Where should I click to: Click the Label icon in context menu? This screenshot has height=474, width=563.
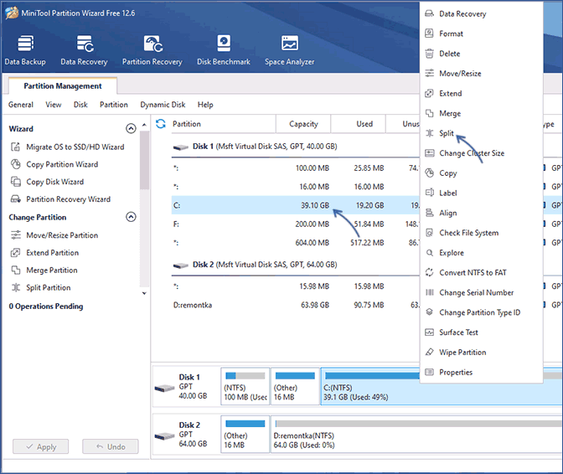point(429,193)
